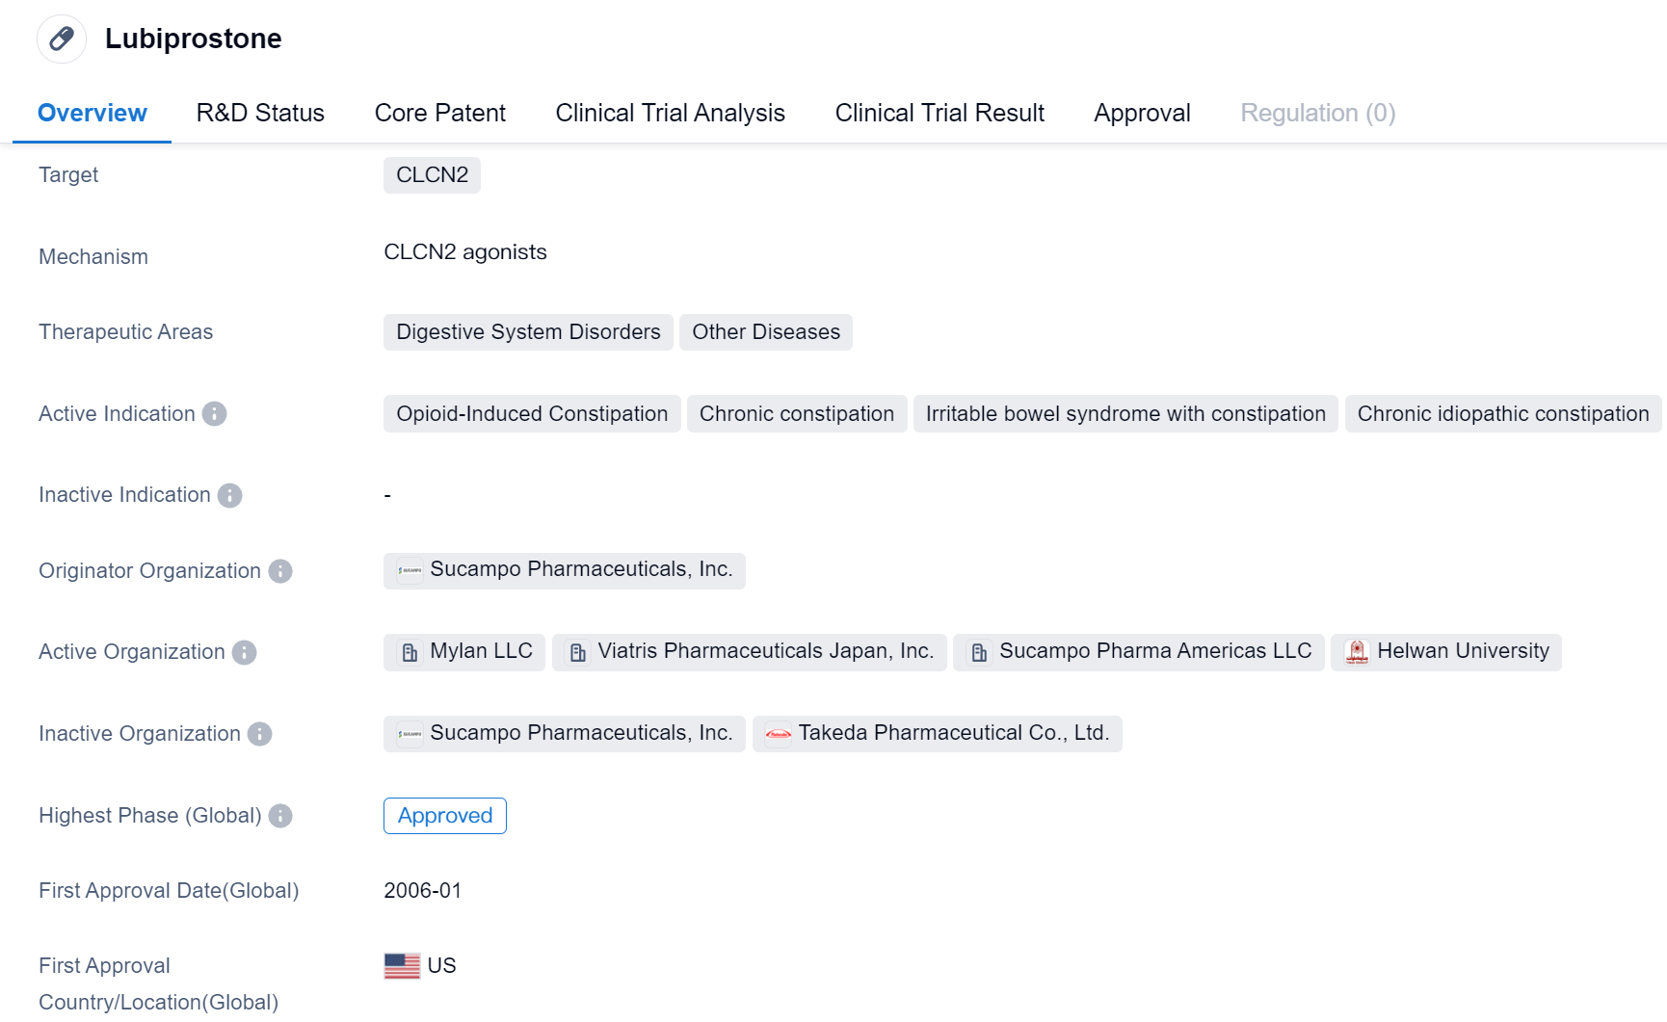The height and width of the screenshot is (1022, 1667).
Task: Open the Core Patent tab
Action: pos(439,113)
